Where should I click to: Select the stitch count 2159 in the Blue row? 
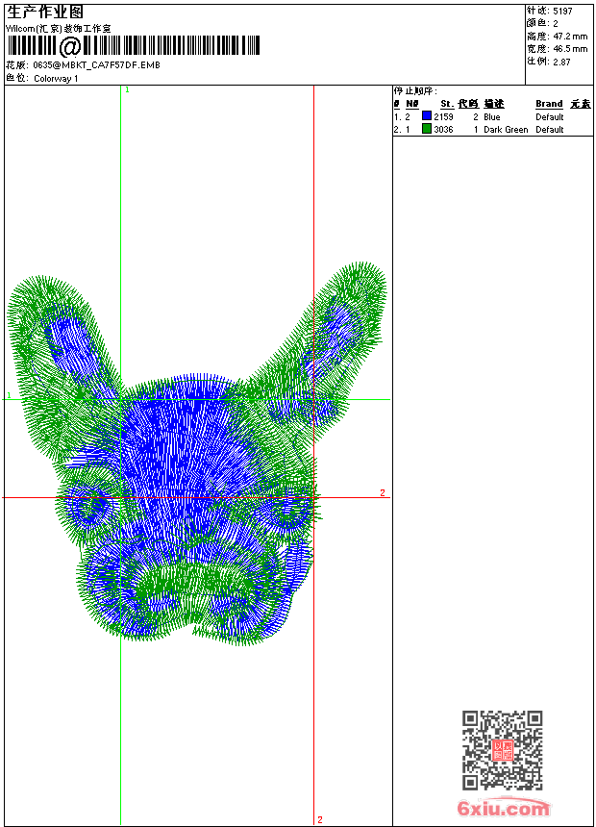443,116
